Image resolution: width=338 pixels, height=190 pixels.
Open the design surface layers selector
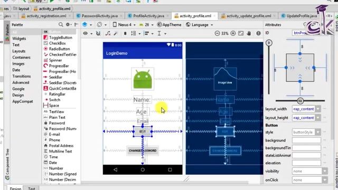click(x=87, y=25)
